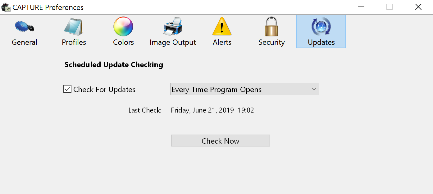Click the "Check For Updates" label text
This screenshot has width=433, height=194.
click(104, 90)
